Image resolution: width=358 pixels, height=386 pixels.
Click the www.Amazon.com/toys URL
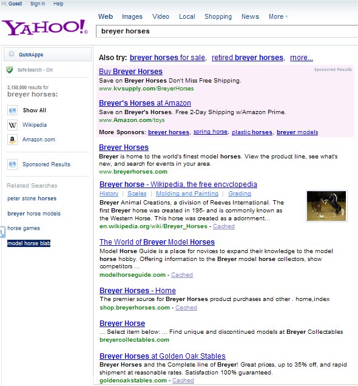click(132, 120)
